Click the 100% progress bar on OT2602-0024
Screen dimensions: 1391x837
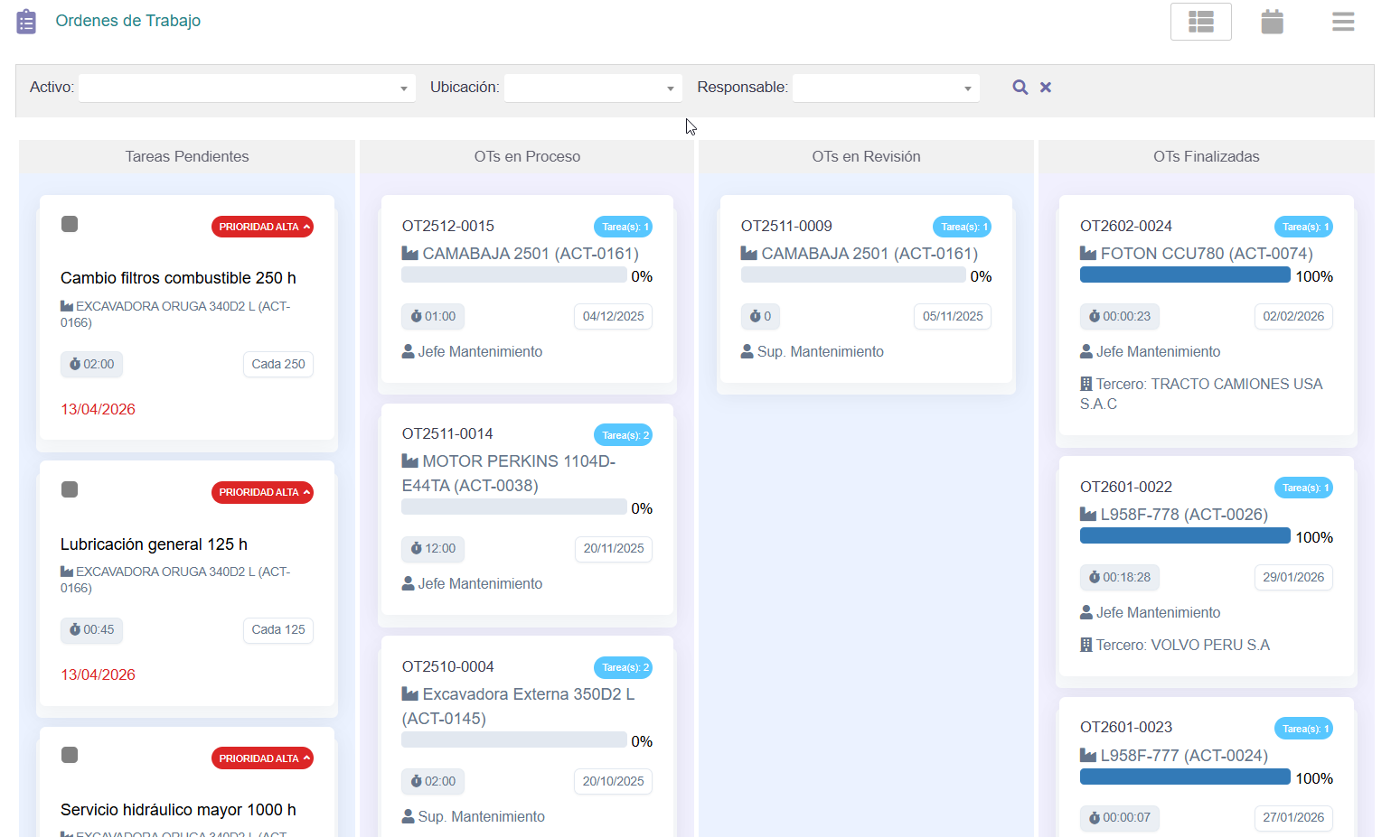(x=1184, y=274)
